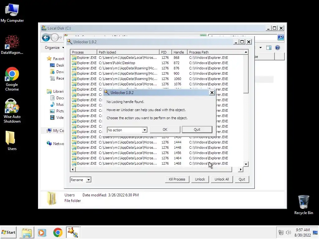Image resolution: width=319 pixels, height=239 pixels.
Task: Select the Explorer.EXE row with handle 1076
Action: pyautogui.click(x=157, y=84)
